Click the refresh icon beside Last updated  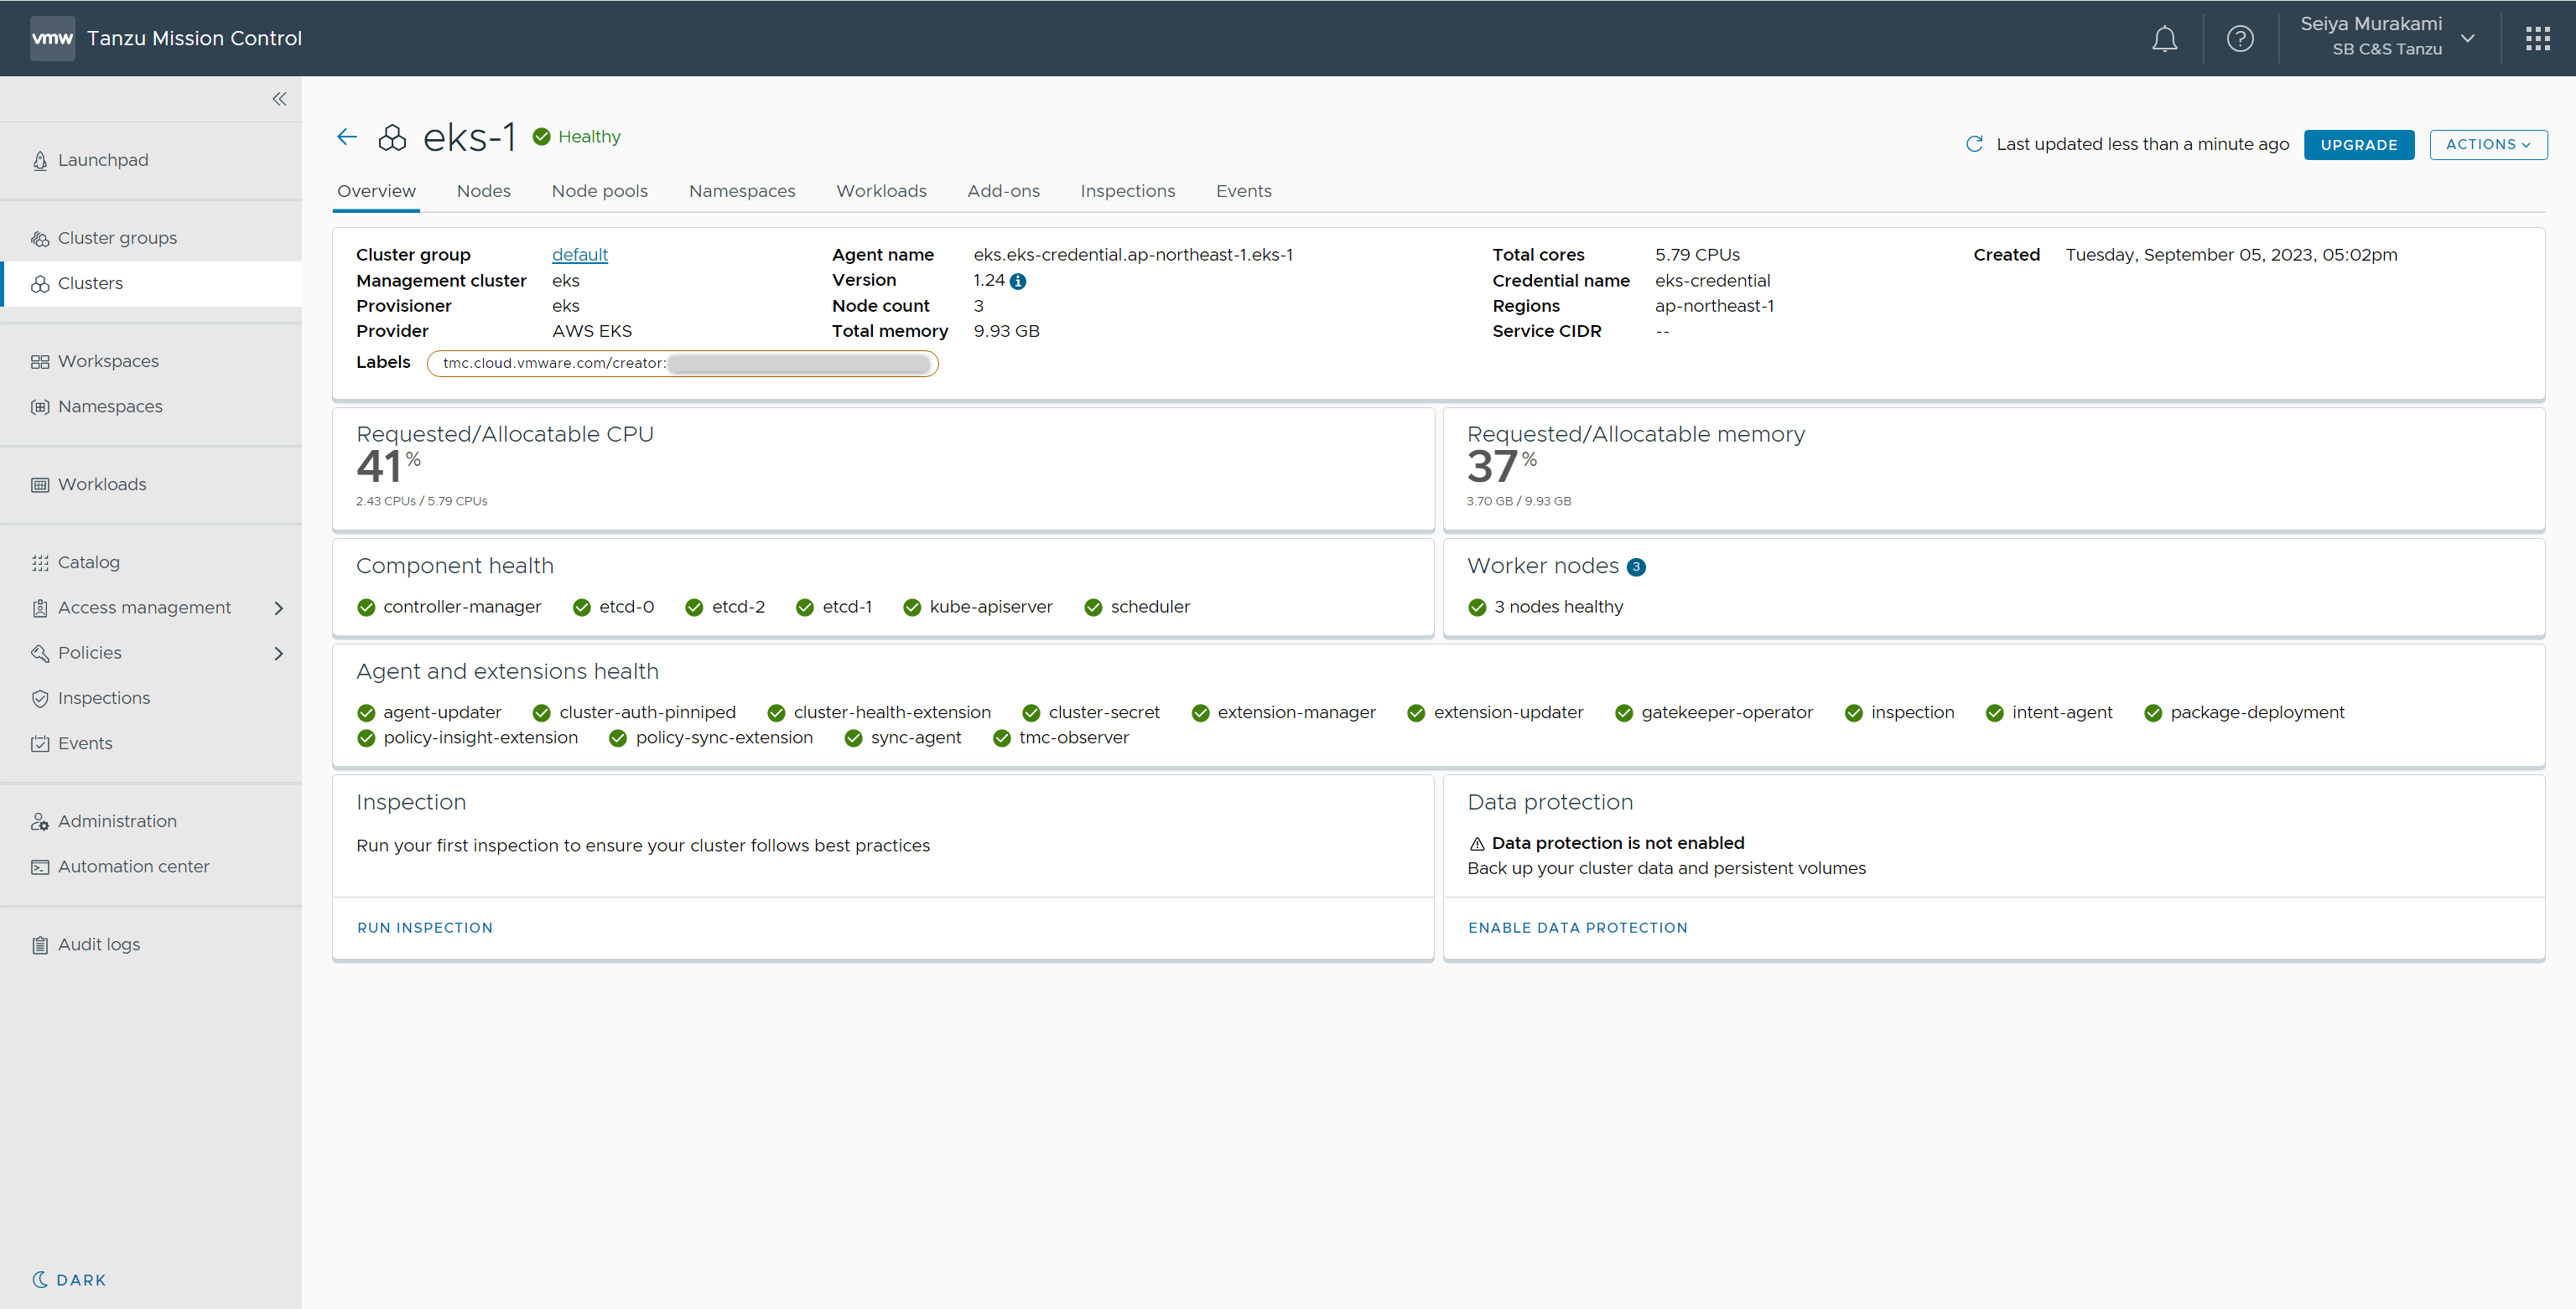(x=1974, y=144)
